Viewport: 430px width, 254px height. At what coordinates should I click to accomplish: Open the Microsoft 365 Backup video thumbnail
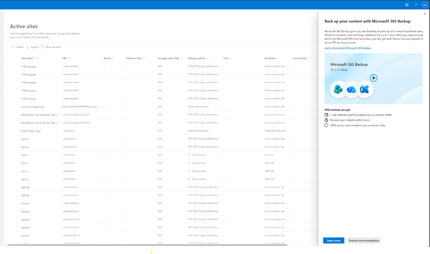pyautogui.click(x=374, y=79)
